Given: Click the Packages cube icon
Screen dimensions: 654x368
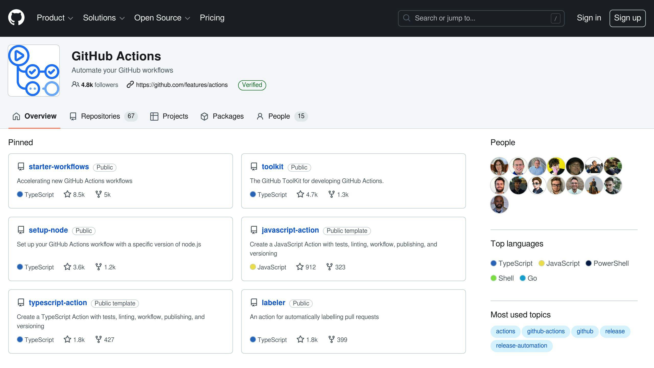Looking at the screenshot, I should pyautogui.click(x=204, y=116).
